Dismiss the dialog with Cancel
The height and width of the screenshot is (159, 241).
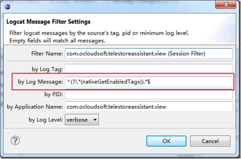pos(210,141)
